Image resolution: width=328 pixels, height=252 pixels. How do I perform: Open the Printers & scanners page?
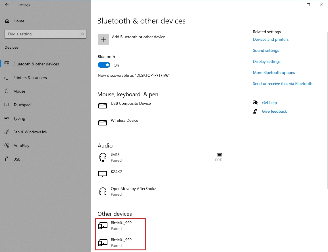coord(30,78)
